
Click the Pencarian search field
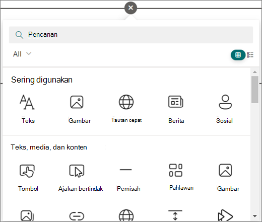pos(131,35)
